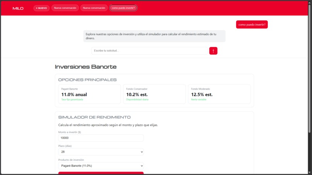Viewport: 312px width, 175px height.
Task: Select the Fondo Moderado 12.5% est. card
Action: [x=219, y=94]
